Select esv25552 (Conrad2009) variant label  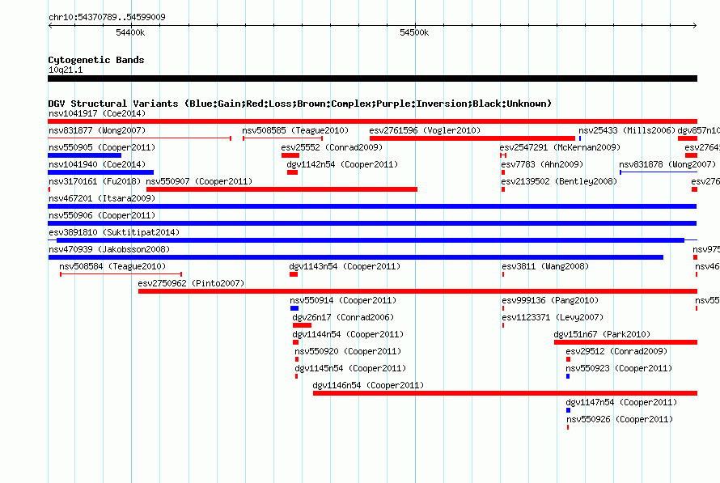(332, 147)
